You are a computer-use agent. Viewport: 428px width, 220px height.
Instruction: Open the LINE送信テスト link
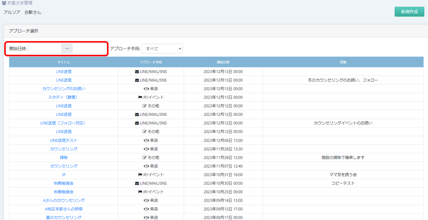[64, 140]
